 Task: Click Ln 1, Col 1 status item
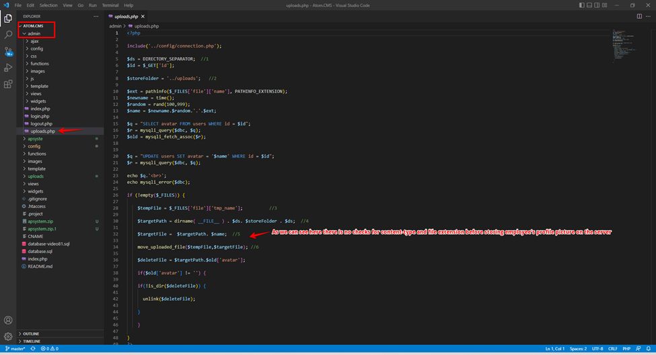pyautogui.click(x=555, y=349)
